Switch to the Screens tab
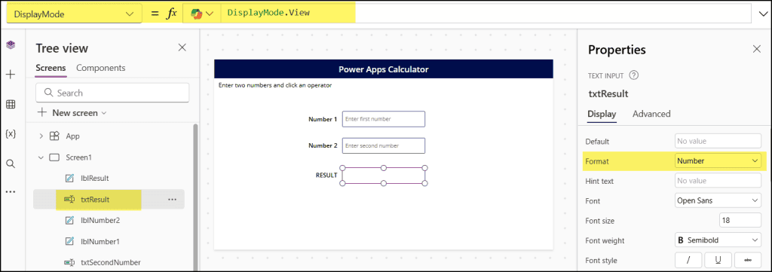772x272 pixels. coord(51,69)
